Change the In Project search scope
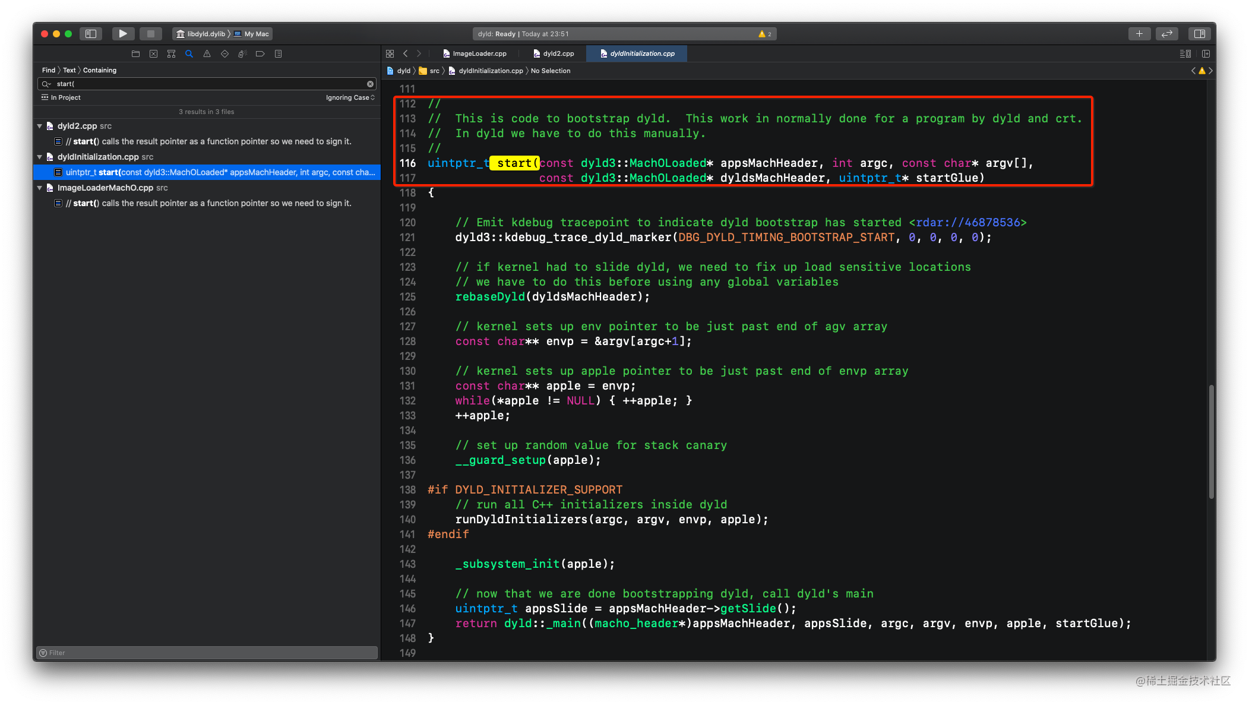Image resolution: width=1249 pixels, height=705 pixels. (61, 97)
